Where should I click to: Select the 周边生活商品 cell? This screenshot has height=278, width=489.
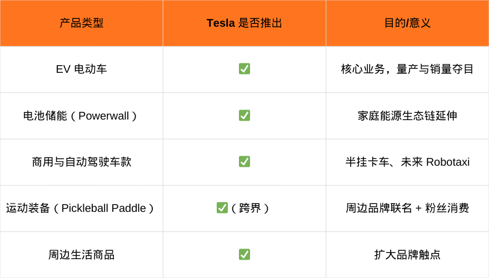point(81,255)
